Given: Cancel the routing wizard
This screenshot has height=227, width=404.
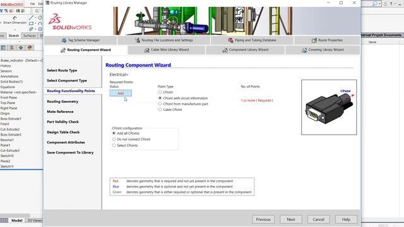Looking at the screenshot, I should pos(318,219).
